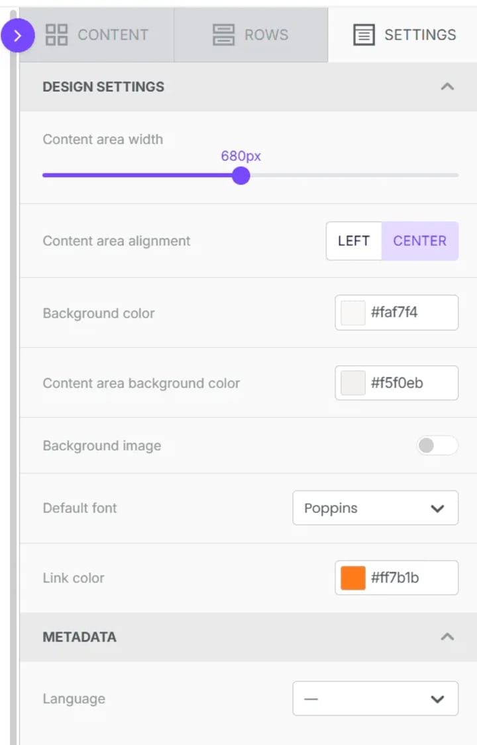Click the Metadata section header label
477x745 pixels.
tap(79, 637)
